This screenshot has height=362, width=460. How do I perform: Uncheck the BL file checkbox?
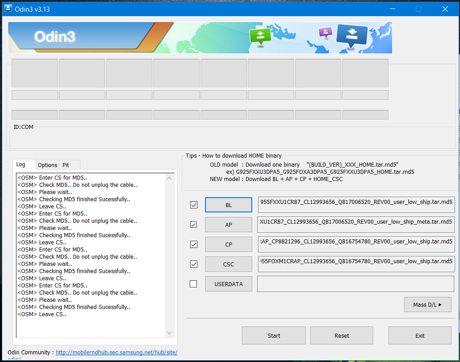point(194,205)
